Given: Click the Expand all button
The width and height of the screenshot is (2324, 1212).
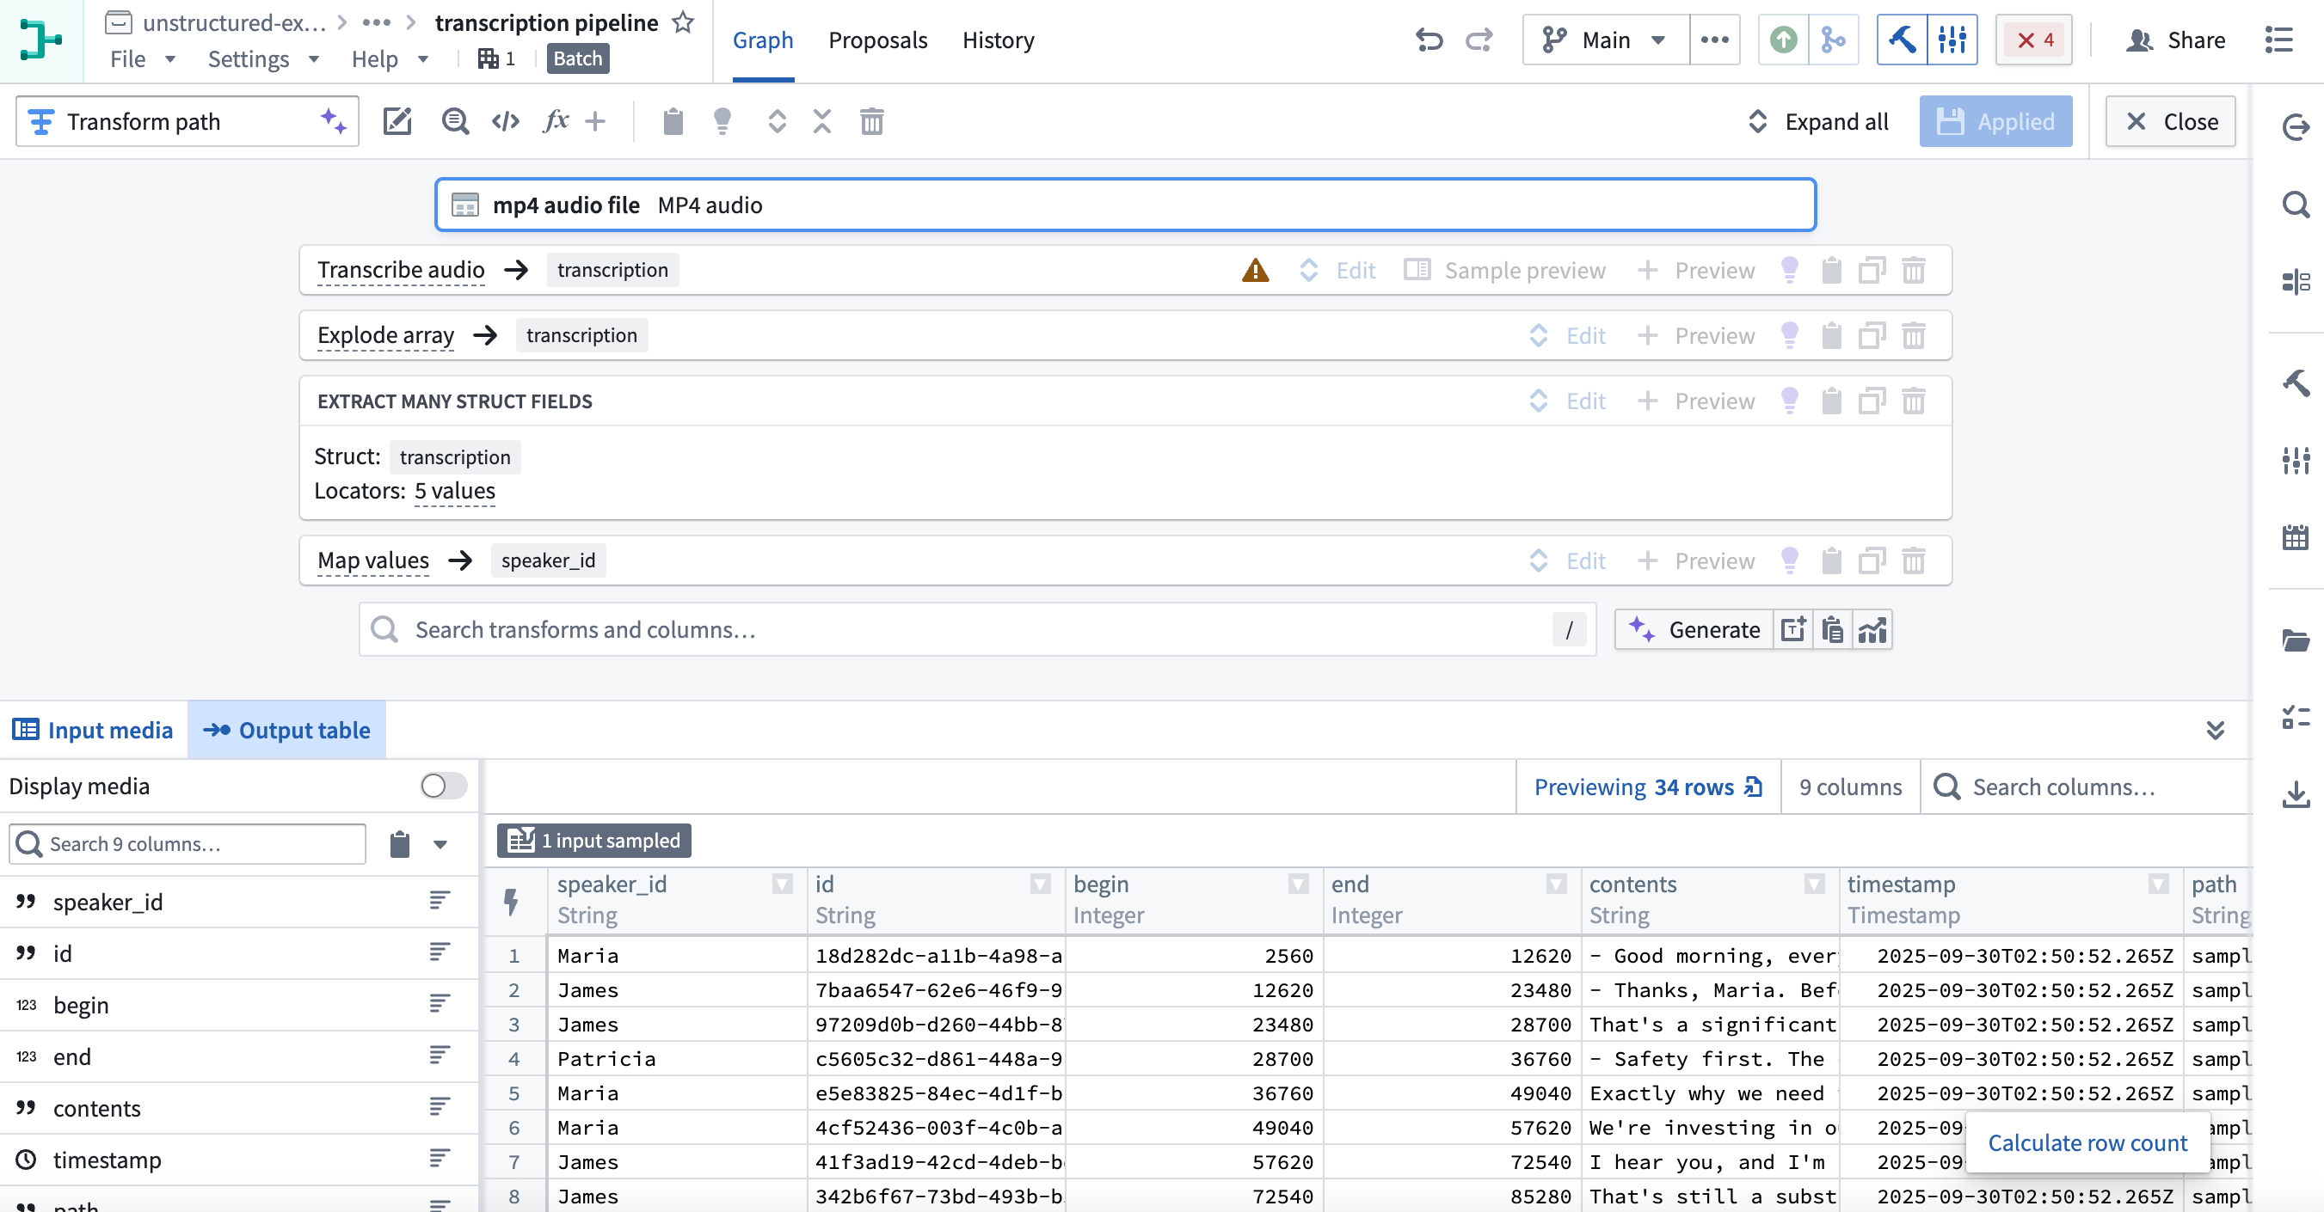Looking at the screenshot, I should [x=1817, y=121].
